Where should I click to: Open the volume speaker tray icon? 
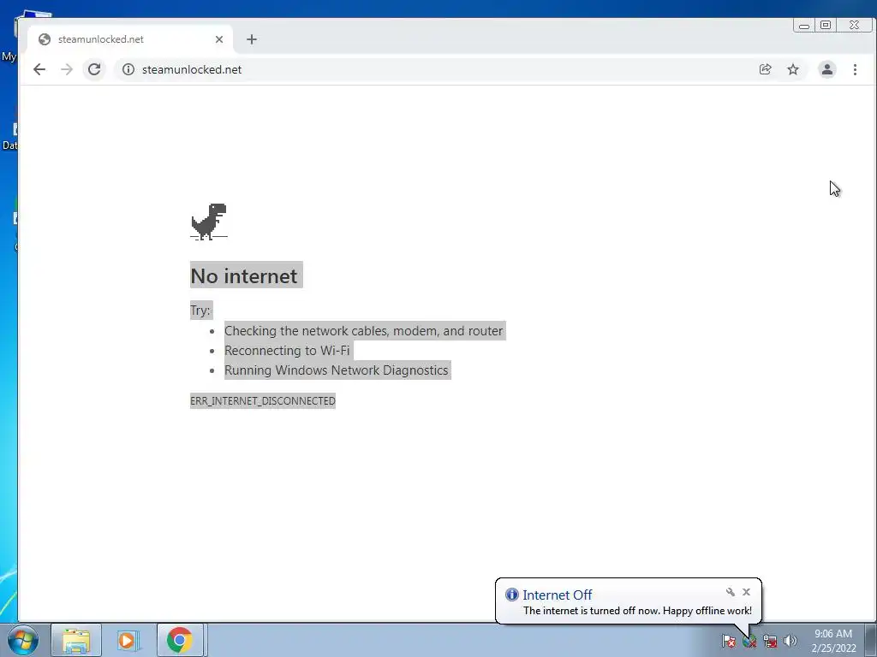pos(790,641)
